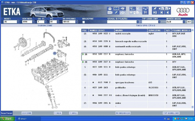Viewport: 195px width, 121px height.
Task: Open the OGRANICZENIE tab
Action: tap(45, 26)
